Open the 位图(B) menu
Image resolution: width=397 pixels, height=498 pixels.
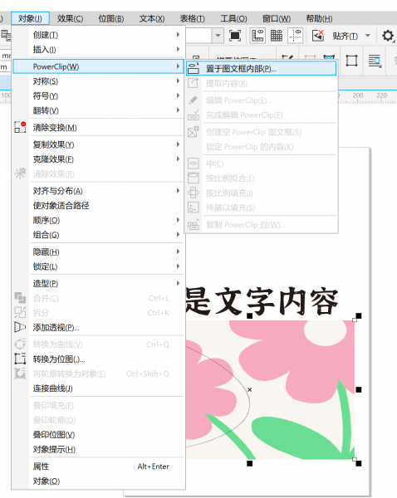point(111,18)
